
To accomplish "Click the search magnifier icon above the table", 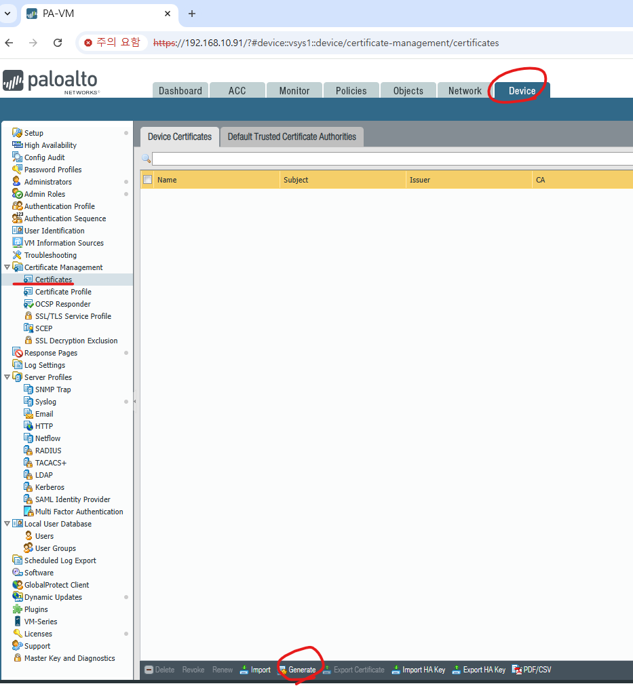I will (146, 158).
